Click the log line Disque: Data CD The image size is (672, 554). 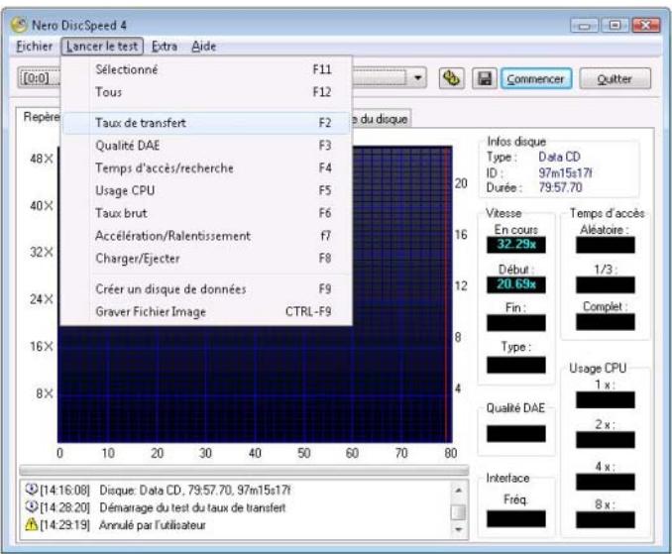[x=194, y=490]
